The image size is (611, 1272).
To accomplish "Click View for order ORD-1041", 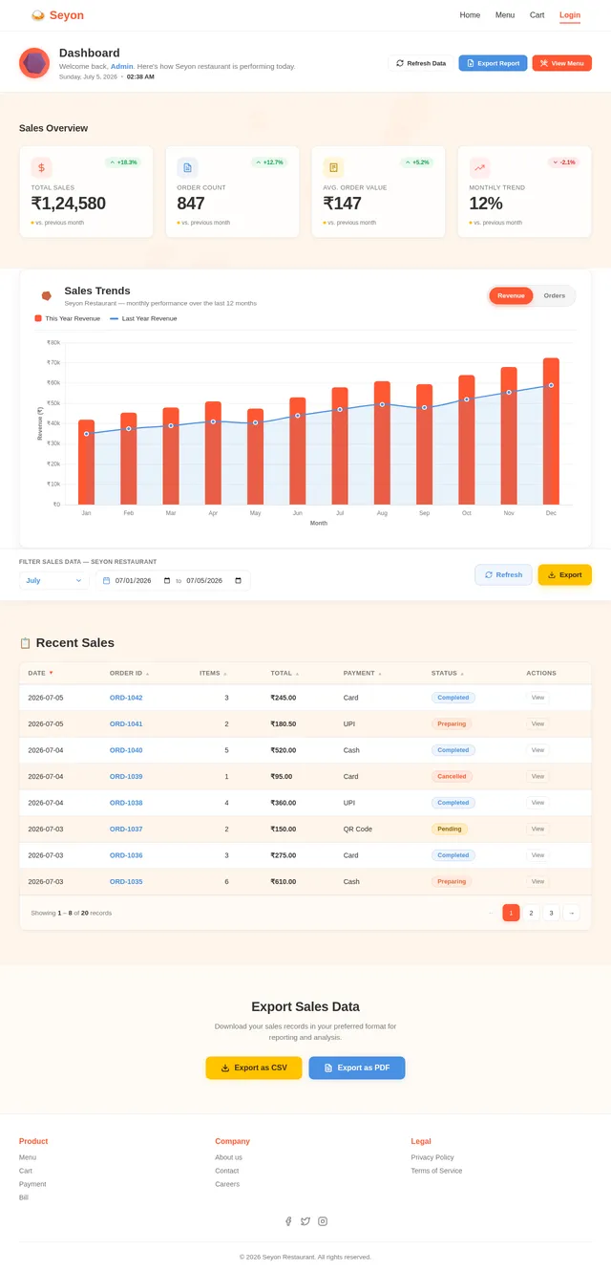I will point(537,723).
